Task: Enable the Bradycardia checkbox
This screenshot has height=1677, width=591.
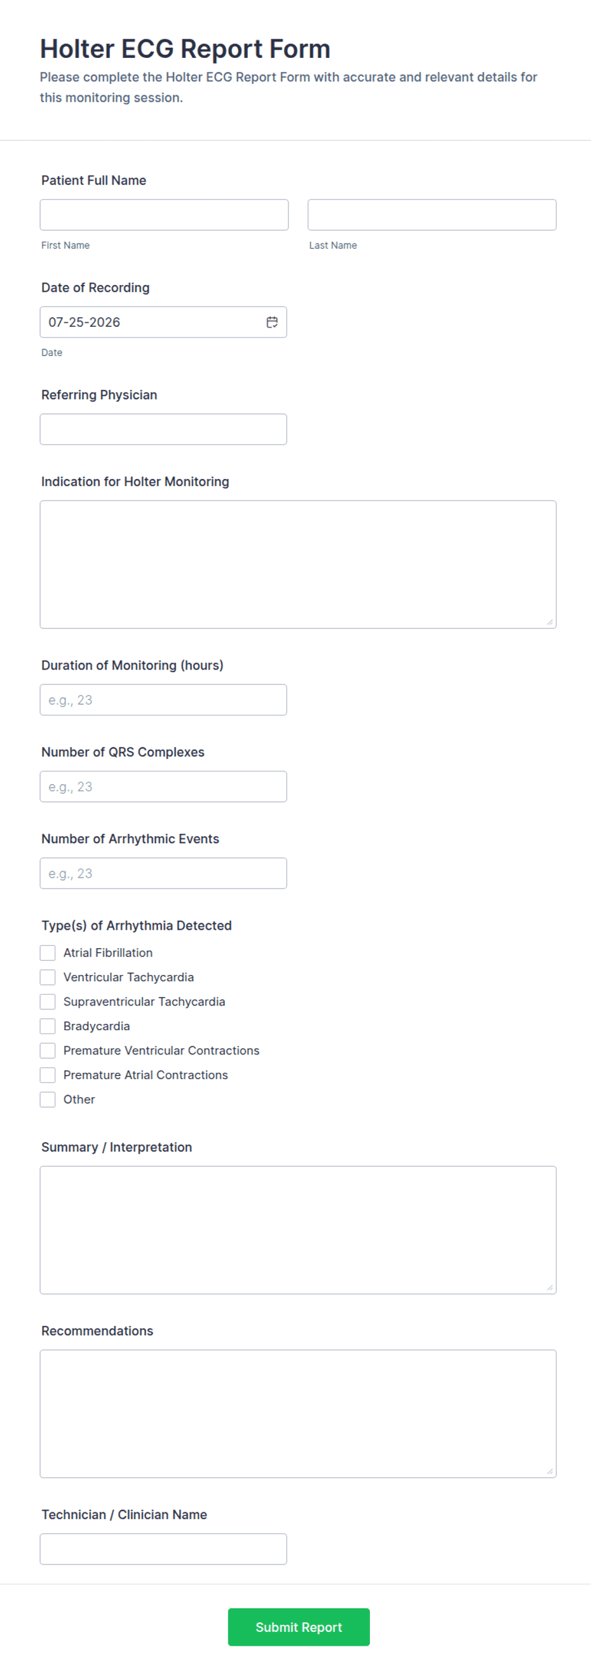Action: (48, 1026)
